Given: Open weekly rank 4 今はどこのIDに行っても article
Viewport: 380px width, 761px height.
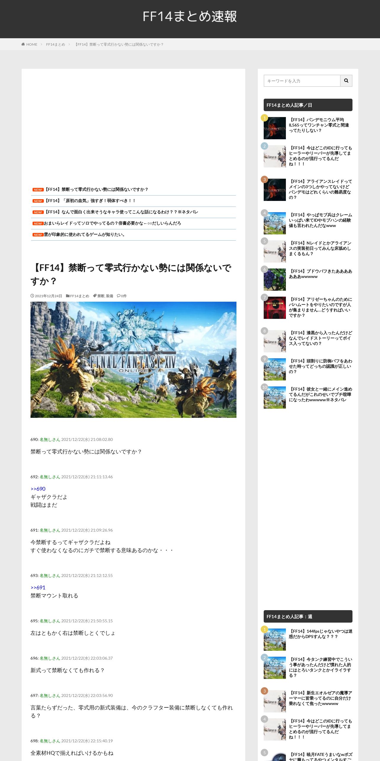Looking at the screenshot, I should tap(321, 729).
